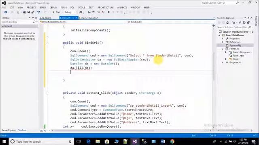Close the Toolbox panel
This screenshot has height=145, width=259.
coord(36,18)
